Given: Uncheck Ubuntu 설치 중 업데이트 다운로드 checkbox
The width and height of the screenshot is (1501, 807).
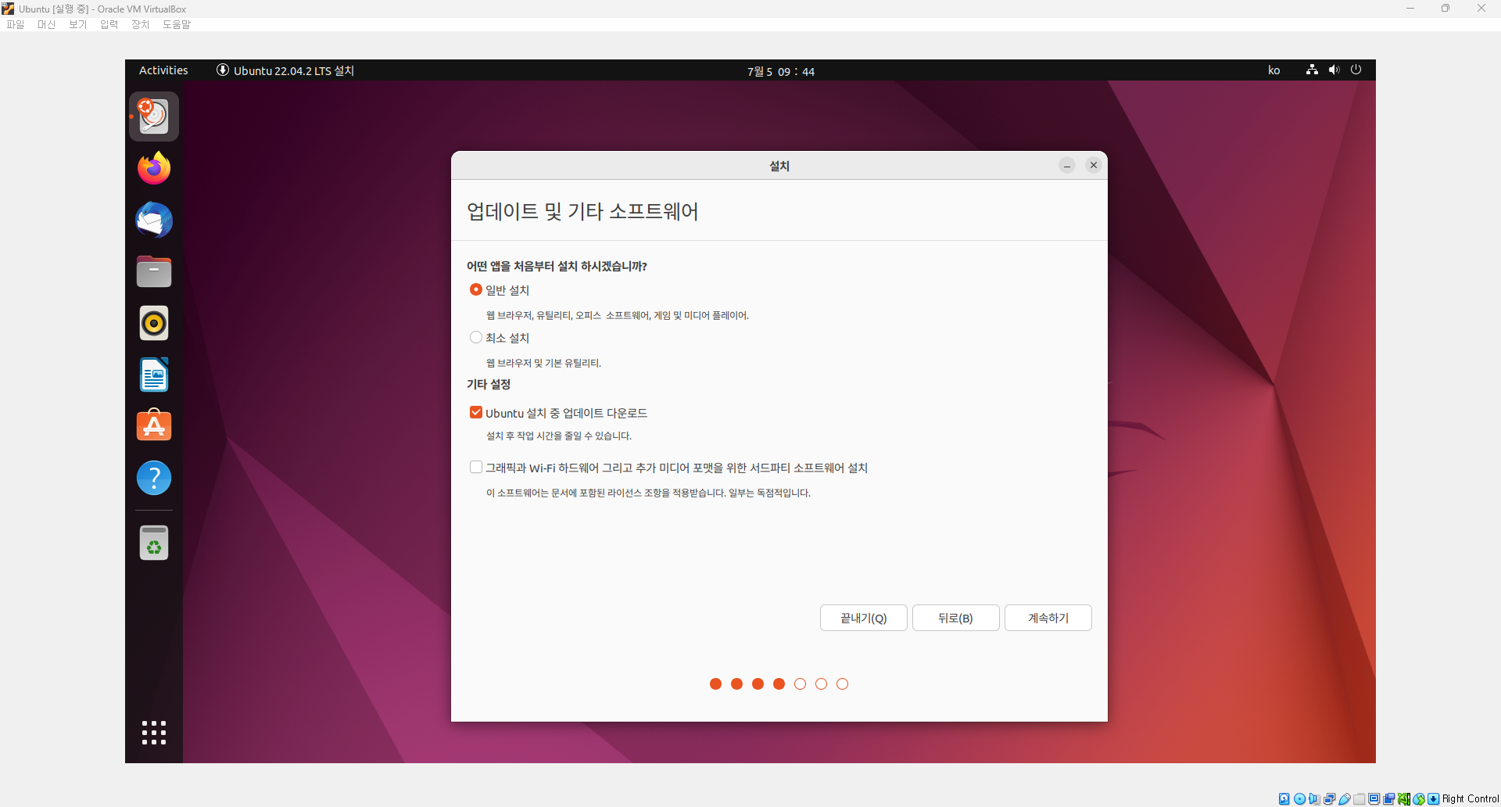Looking at the screenshot, I should tap(476, 412).
